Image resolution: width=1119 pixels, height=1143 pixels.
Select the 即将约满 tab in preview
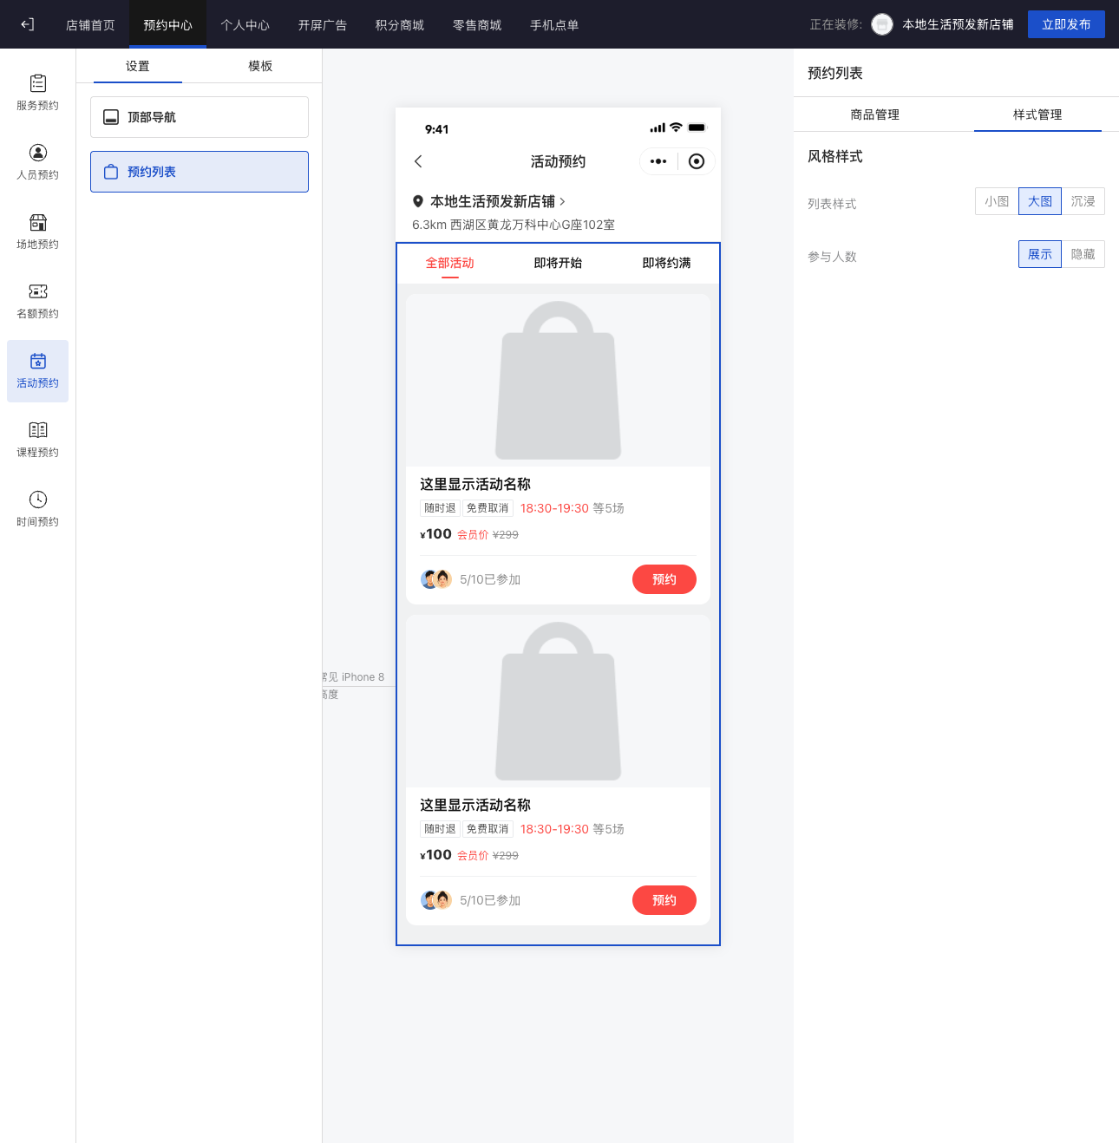(x=666, y=263)
